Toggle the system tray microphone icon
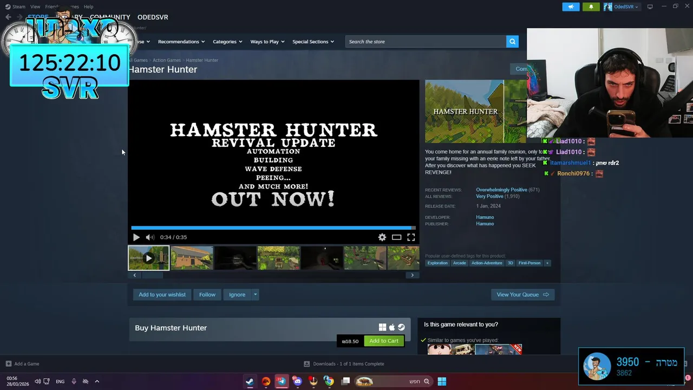Viewport: 693px width, 390px height. (74, 381)
